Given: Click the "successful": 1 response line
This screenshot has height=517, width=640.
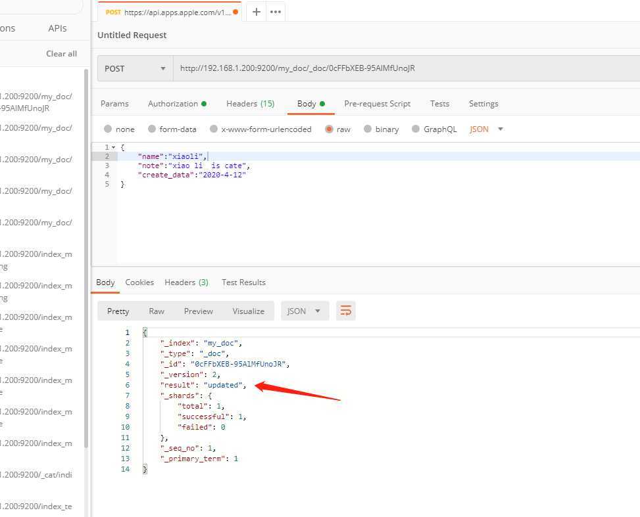Looking at the screenshot, I should coord(212,416).
